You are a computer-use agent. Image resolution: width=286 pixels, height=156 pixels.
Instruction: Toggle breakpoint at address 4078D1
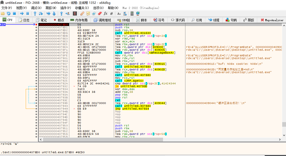pyautogui.click(x=36, y=28)
